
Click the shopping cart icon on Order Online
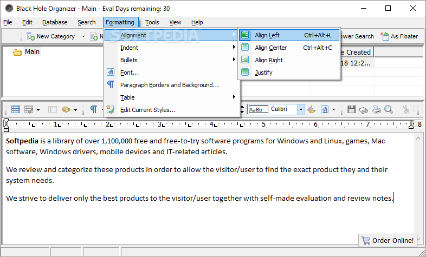pos(366,240)
